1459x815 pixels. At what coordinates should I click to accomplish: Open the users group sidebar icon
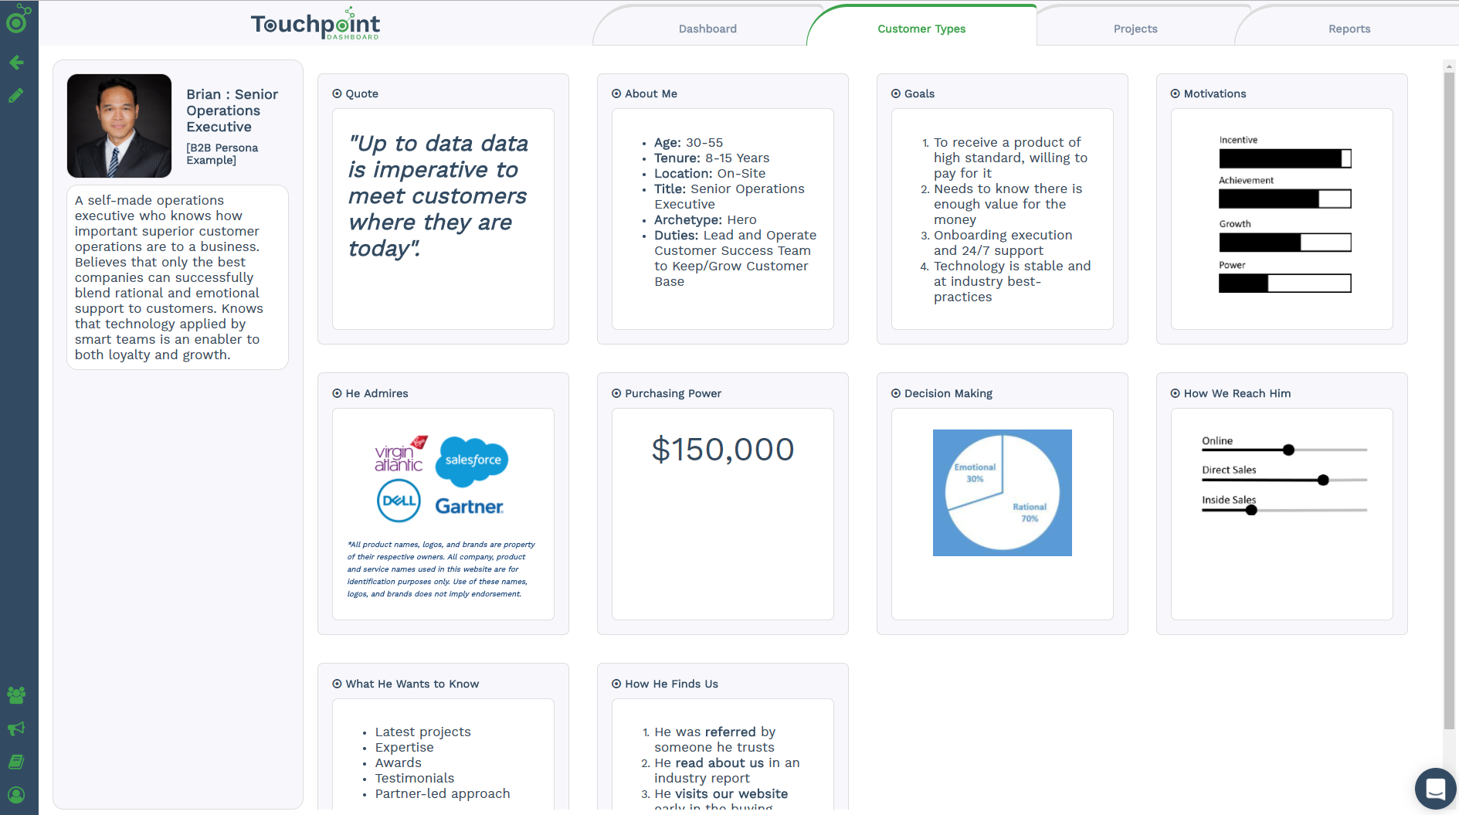[16, 695]
